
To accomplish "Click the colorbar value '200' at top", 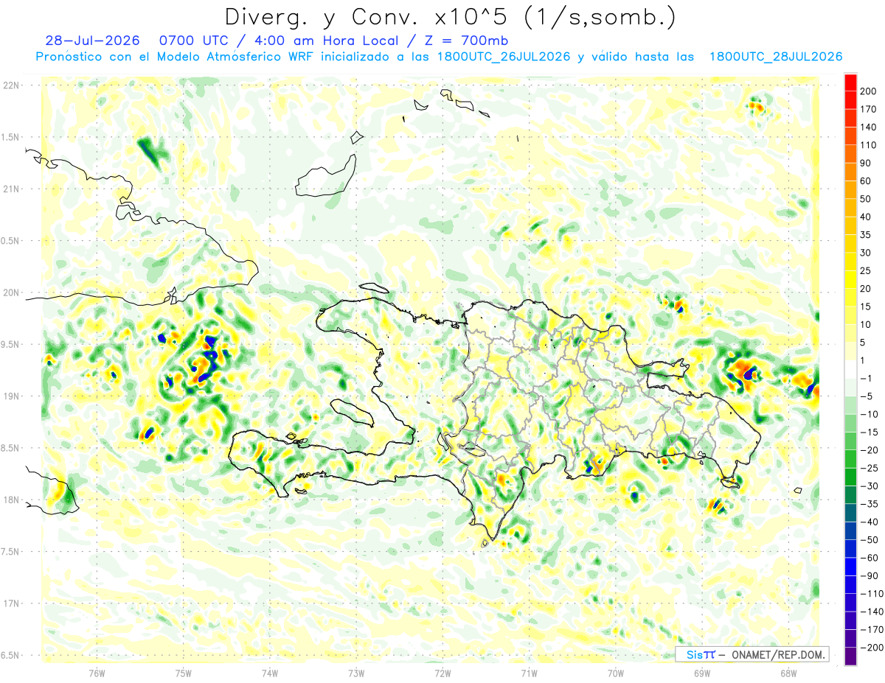I will (x=869, y=91).
